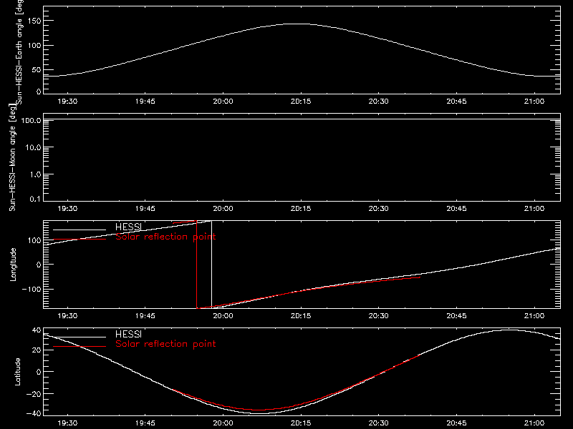The width and height of the screenshot is (573, 429).
Task: Click 20:15 time label under Longitude plot
Action: tap(301, 316)
